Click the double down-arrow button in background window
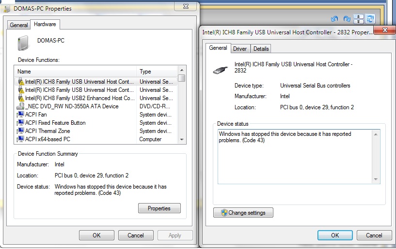Screen dimensions: 396x249 359,22
